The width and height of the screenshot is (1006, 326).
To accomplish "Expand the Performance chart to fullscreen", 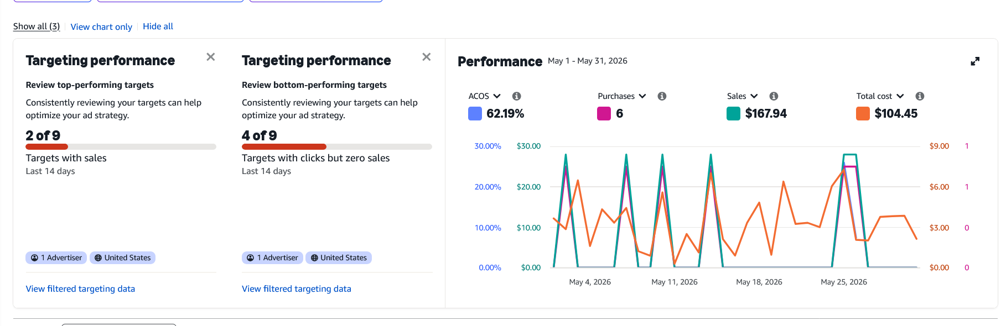I will 975,61.
